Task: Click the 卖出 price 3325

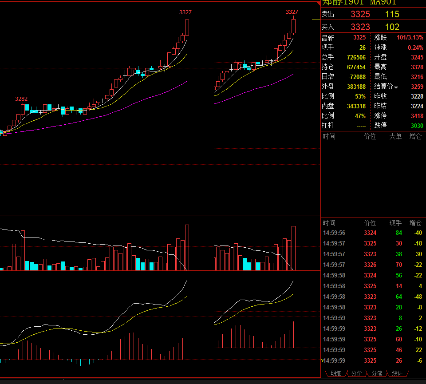Action: coord(360,14)
